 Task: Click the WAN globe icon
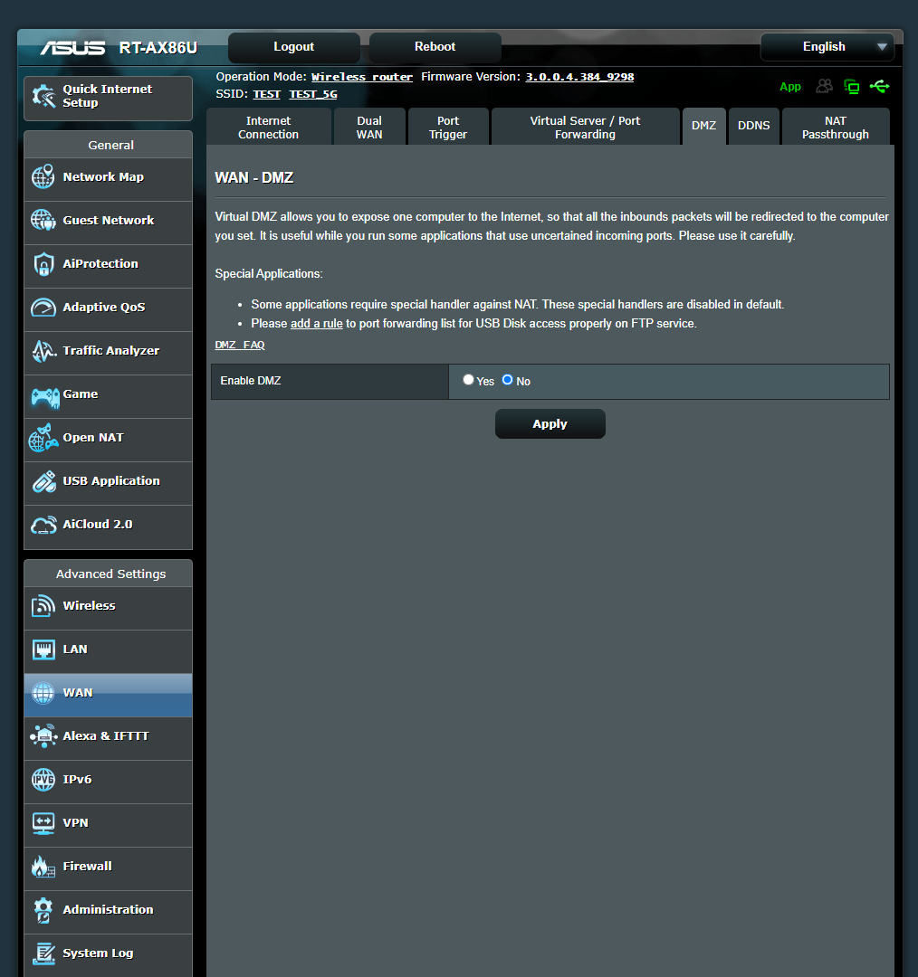coord(43,693)
